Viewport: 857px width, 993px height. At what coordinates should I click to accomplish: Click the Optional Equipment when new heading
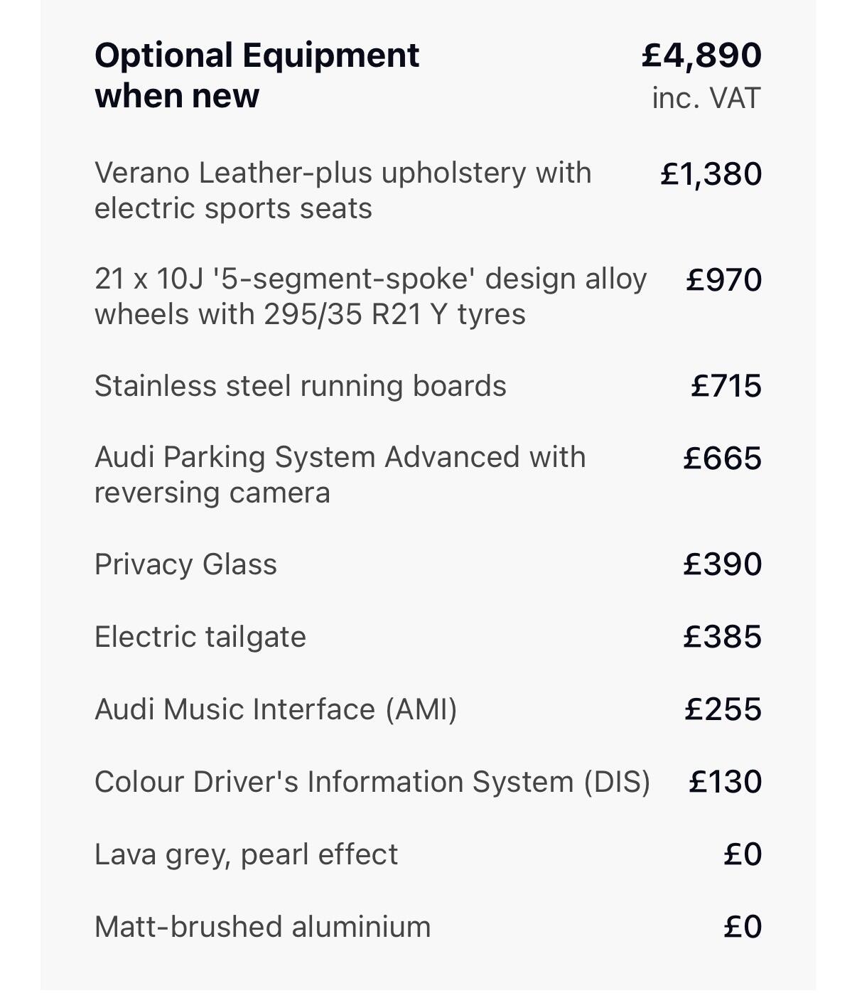pyautogui.click(x=257, y=75)
